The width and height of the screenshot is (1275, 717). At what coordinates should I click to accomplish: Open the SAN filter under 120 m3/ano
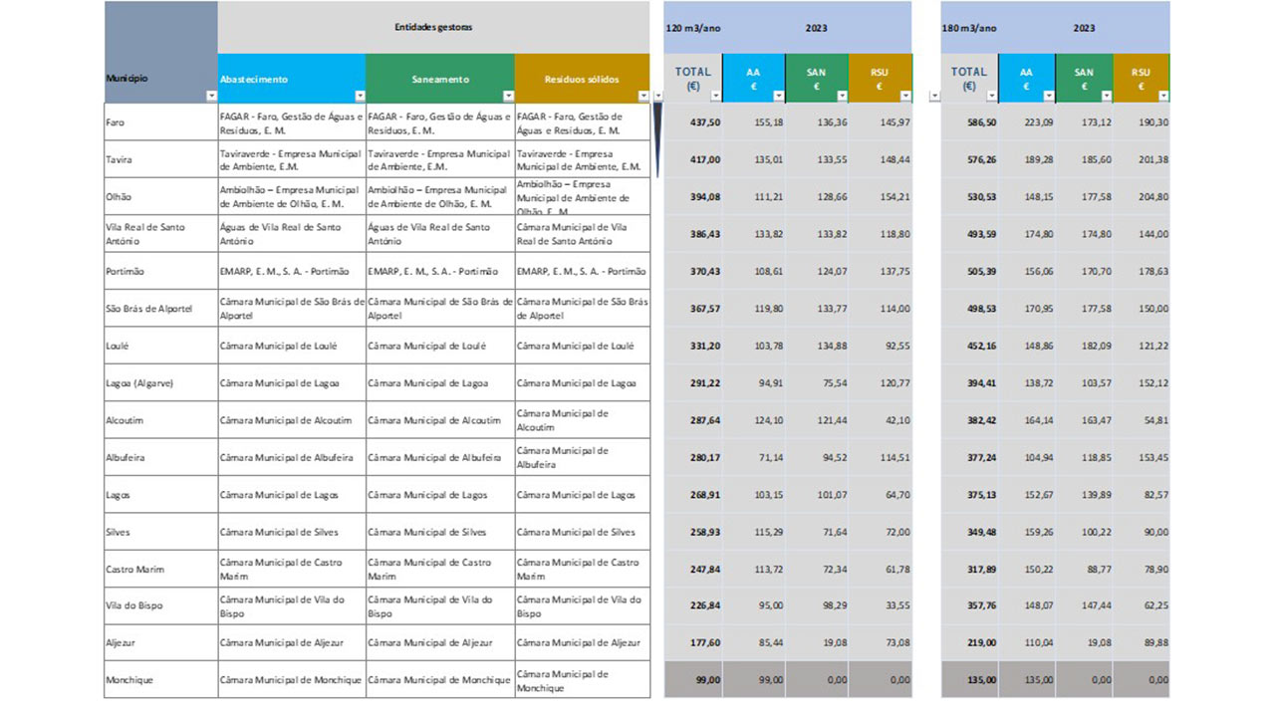(842, 96)
